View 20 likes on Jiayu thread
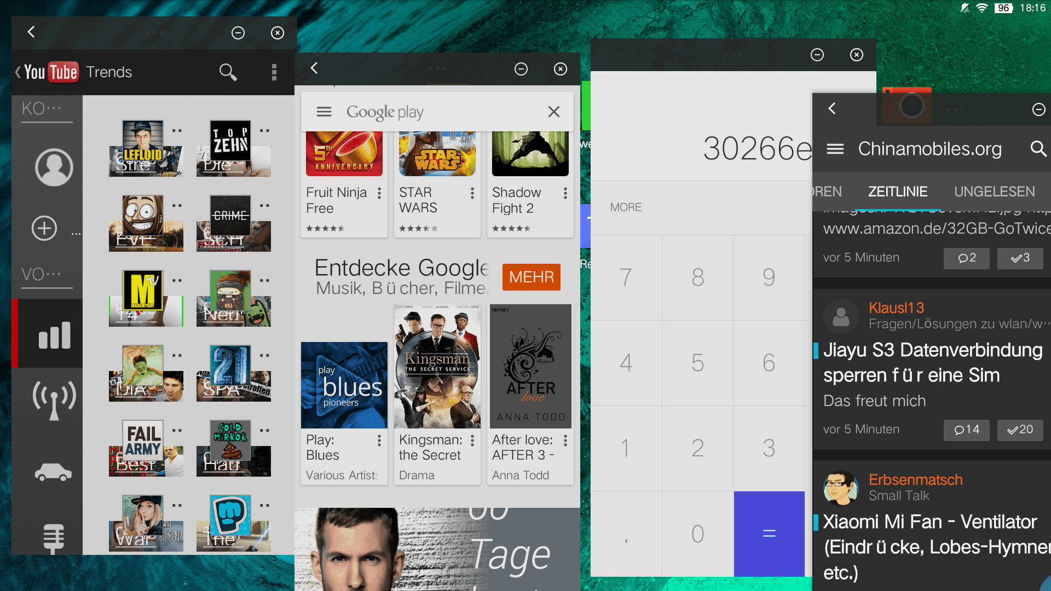This screenshot has height=591, width=1051. [1020, 430]
